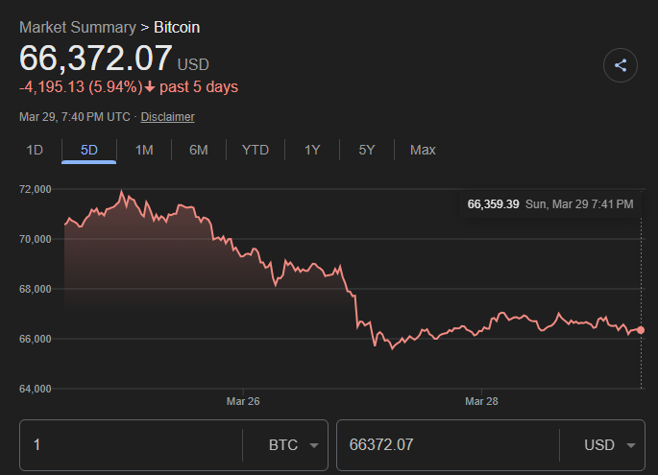Open the Market Summary breadcrumb link
Screen dimensions: 658x475
78,27
